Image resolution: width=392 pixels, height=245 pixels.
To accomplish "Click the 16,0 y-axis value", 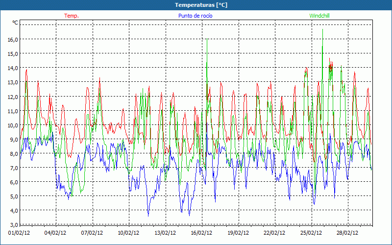I will click(13, 40).
